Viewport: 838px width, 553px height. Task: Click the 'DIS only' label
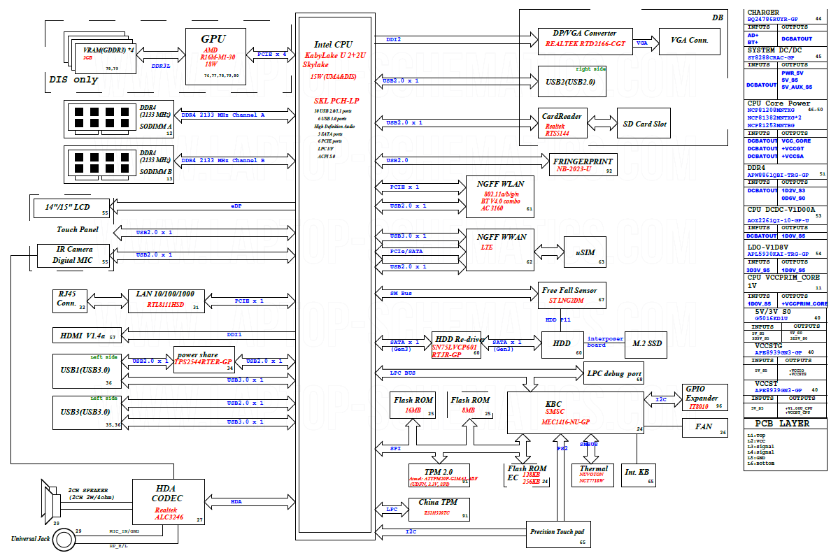[73, 80]
